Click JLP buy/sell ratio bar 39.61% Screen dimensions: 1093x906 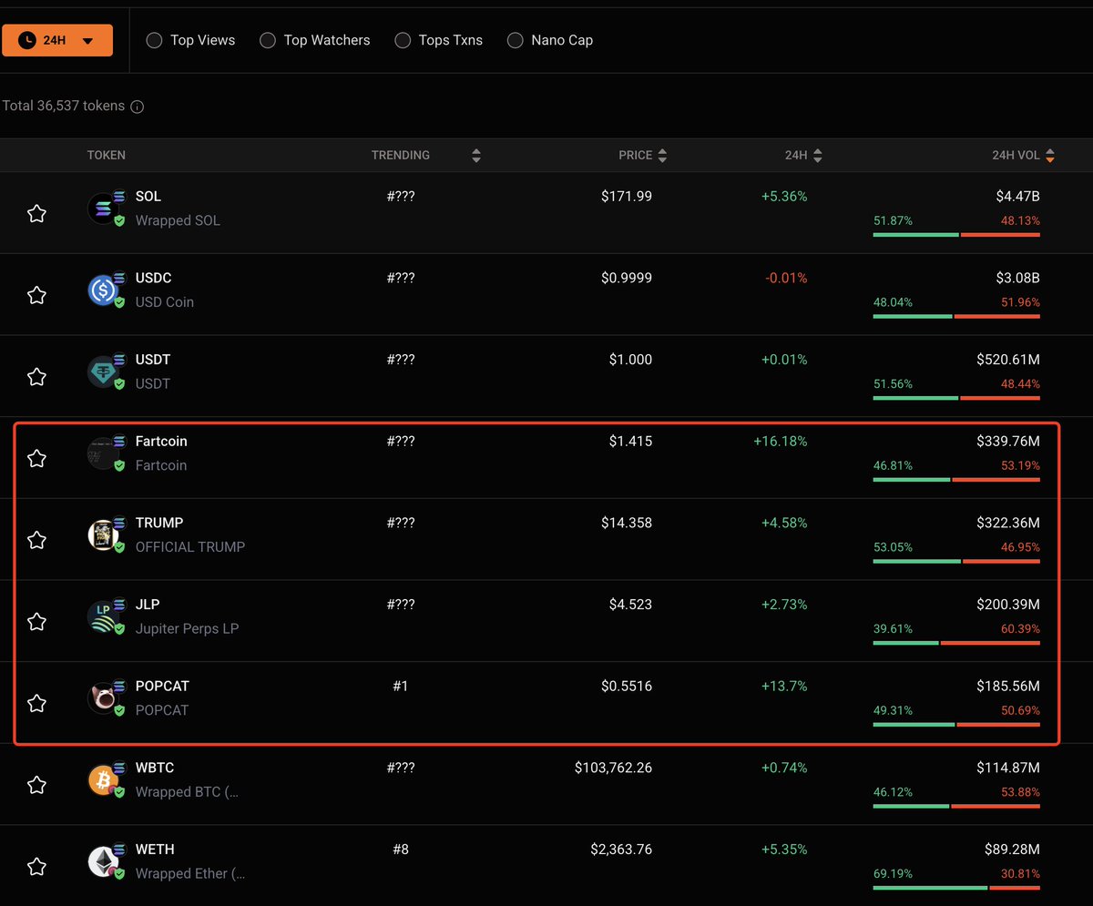click(956, 643)
